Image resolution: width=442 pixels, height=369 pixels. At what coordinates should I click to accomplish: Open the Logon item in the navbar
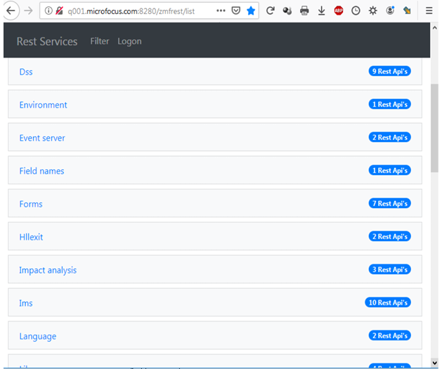129,41
